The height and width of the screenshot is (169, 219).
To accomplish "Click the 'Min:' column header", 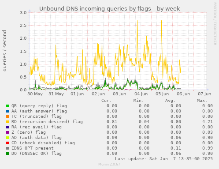I will click(x=138, y=101).
